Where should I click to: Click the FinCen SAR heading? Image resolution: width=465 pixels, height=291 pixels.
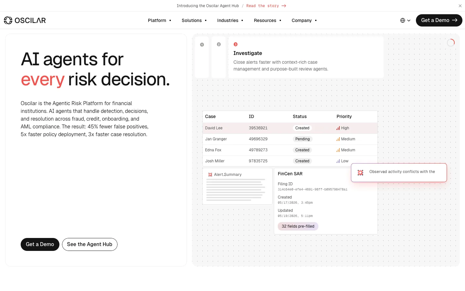(x=290, y=174)
